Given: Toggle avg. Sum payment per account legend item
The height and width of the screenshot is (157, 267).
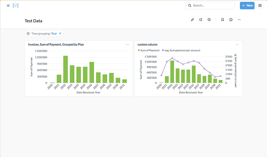Looking at the screenshot, I should [x=181, y=50].
